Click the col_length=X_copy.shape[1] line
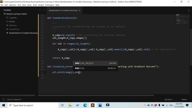Image resolution: width=192 pixels, height=108 pixels. (x=70, y=38)
